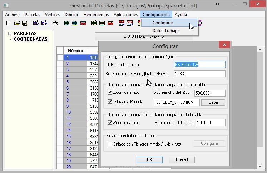267x173 pixels.
Task: Click the vertical scrollbar thumb
Action: [x=260, y=100]
